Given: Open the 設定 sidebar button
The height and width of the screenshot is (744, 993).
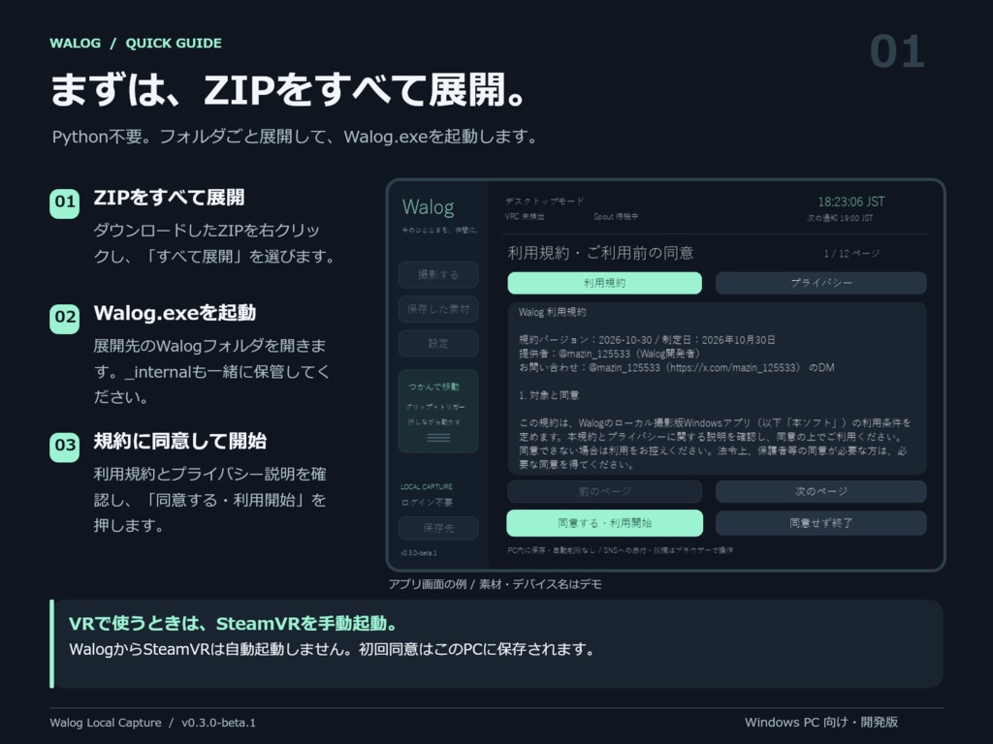Looking at the screenshot, I should click(x=438, y=343).
